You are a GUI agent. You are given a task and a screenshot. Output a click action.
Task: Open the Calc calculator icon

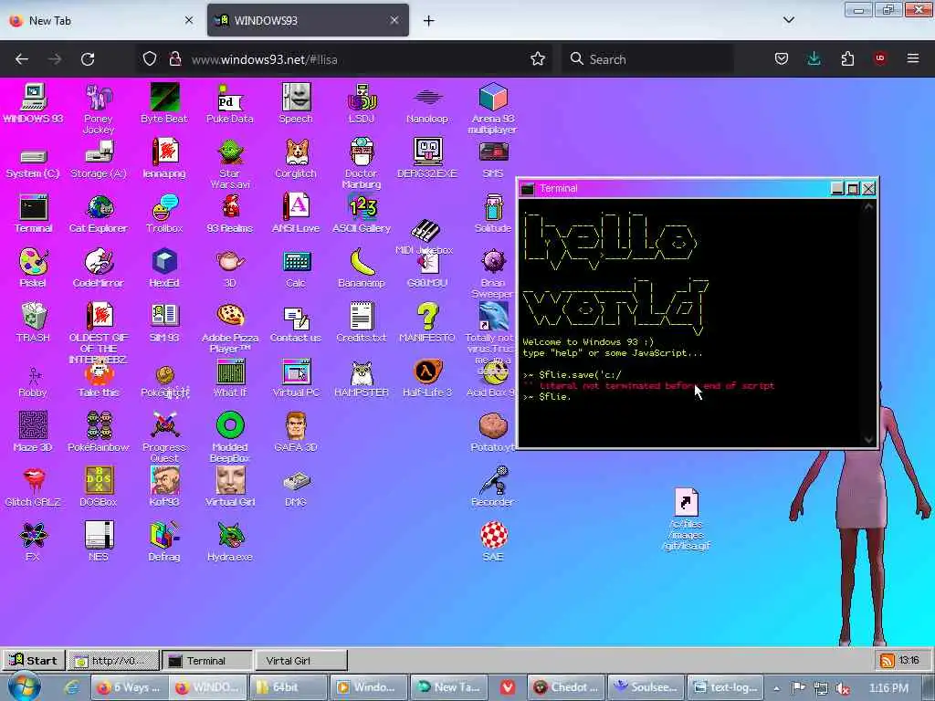click(296, 268)
